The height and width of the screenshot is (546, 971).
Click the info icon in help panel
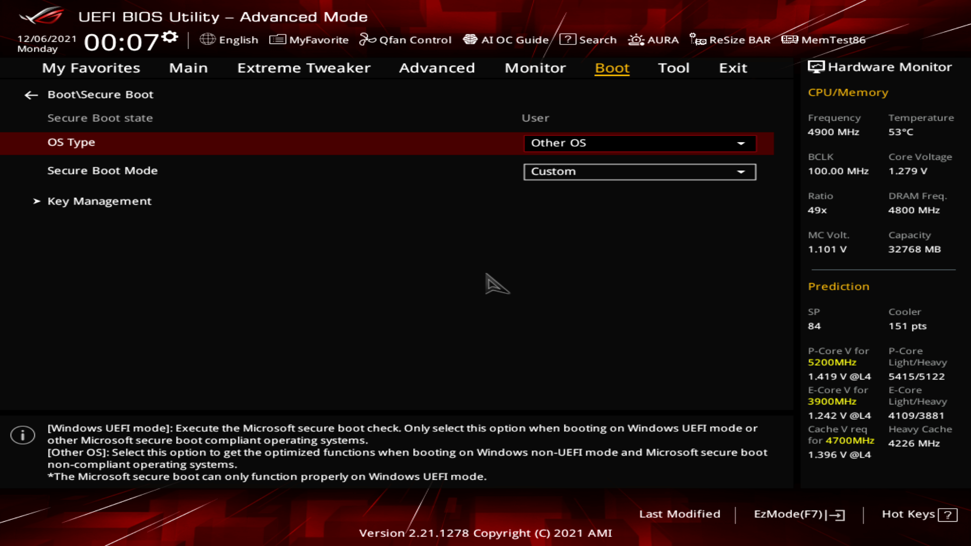tap(23, 435)
